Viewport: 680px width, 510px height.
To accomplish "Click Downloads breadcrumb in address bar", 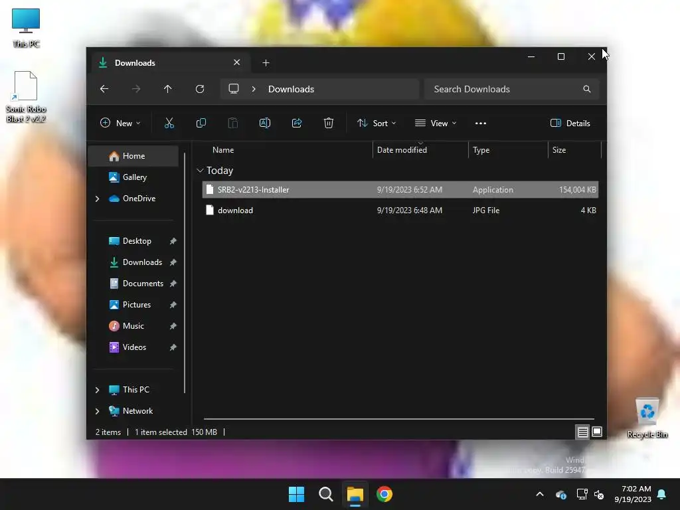I will pos(291,89).
